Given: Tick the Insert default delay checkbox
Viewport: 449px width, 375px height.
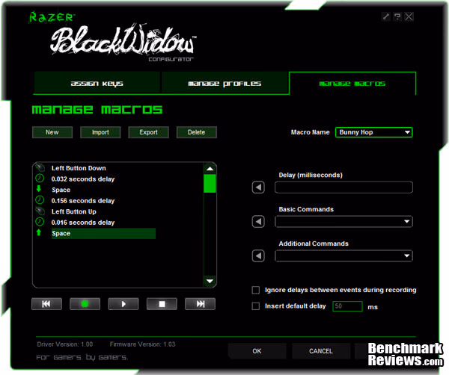Looking at the screenshot, I should [256, 306].
